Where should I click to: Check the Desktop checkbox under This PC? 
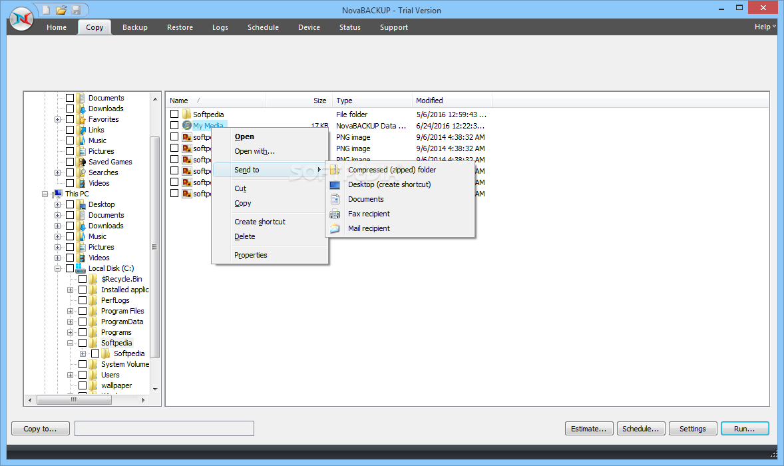(x=70, y=204)
